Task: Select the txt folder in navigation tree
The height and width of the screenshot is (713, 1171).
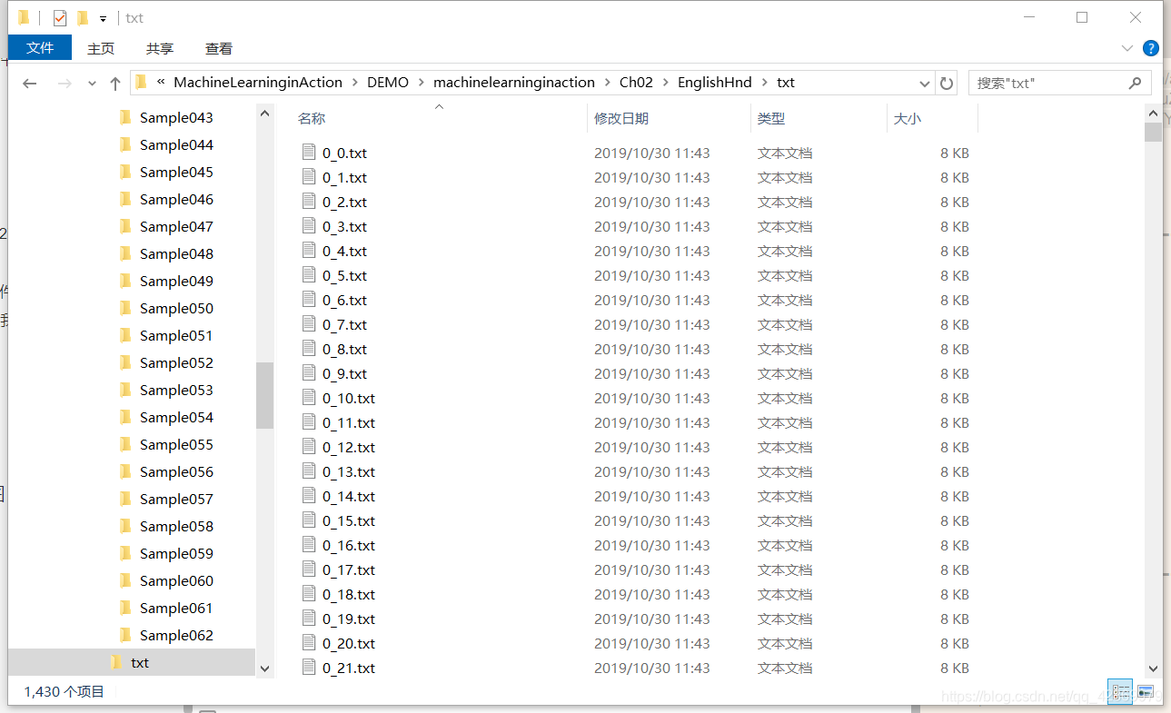Action: pyautogui.click(x=132, y=663)
